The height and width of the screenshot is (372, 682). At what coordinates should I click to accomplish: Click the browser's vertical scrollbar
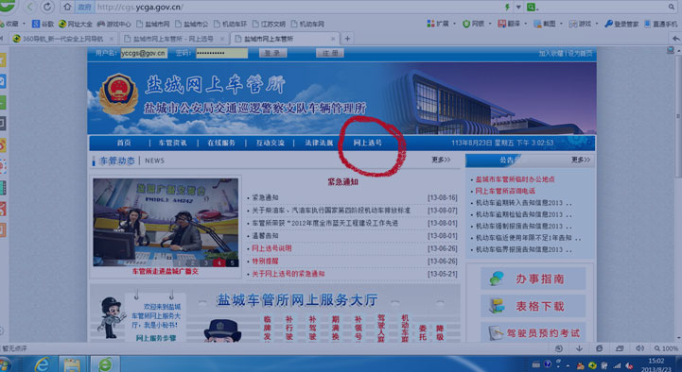tap(678, 117)
